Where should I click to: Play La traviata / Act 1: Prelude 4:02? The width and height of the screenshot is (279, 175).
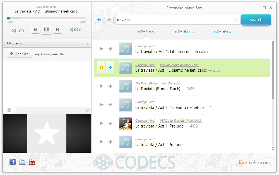click(x=102, y=123)
